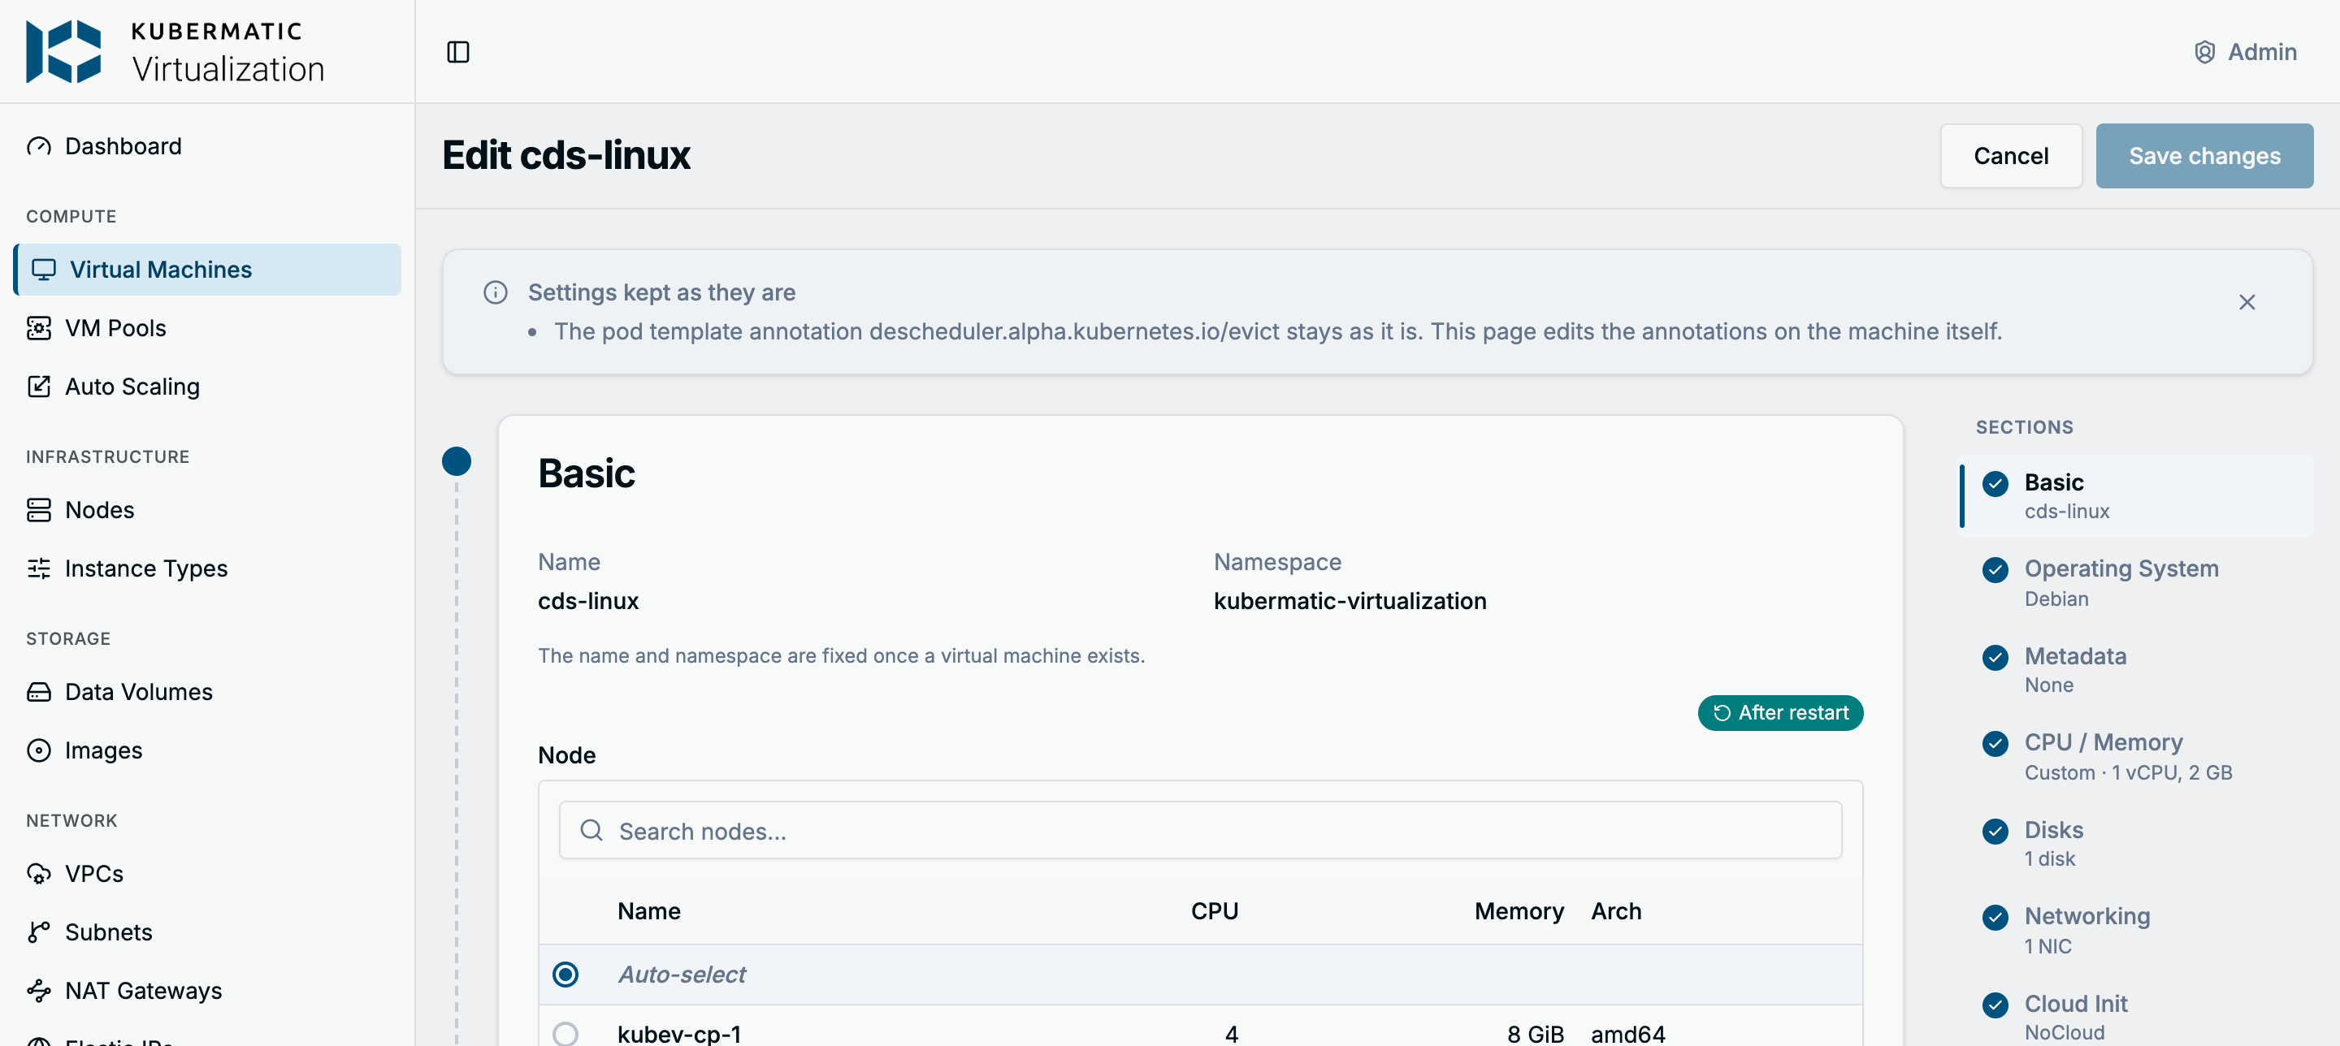Click the NAT Gateways icon
2340x1046 pixels.
coord(39,991)
